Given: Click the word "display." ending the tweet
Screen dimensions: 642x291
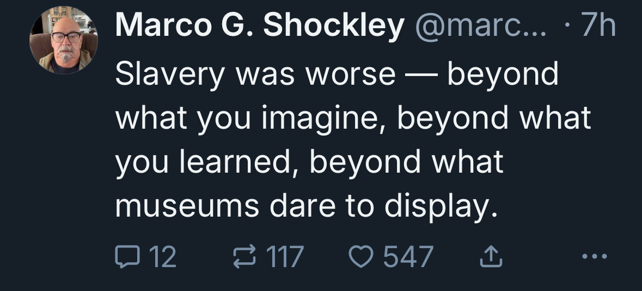Looking at the screenshot, I should click(442, 206).
